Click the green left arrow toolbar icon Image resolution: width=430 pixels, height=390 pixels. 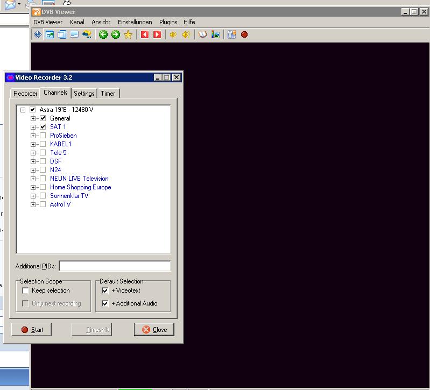click(x=103, y=34)
